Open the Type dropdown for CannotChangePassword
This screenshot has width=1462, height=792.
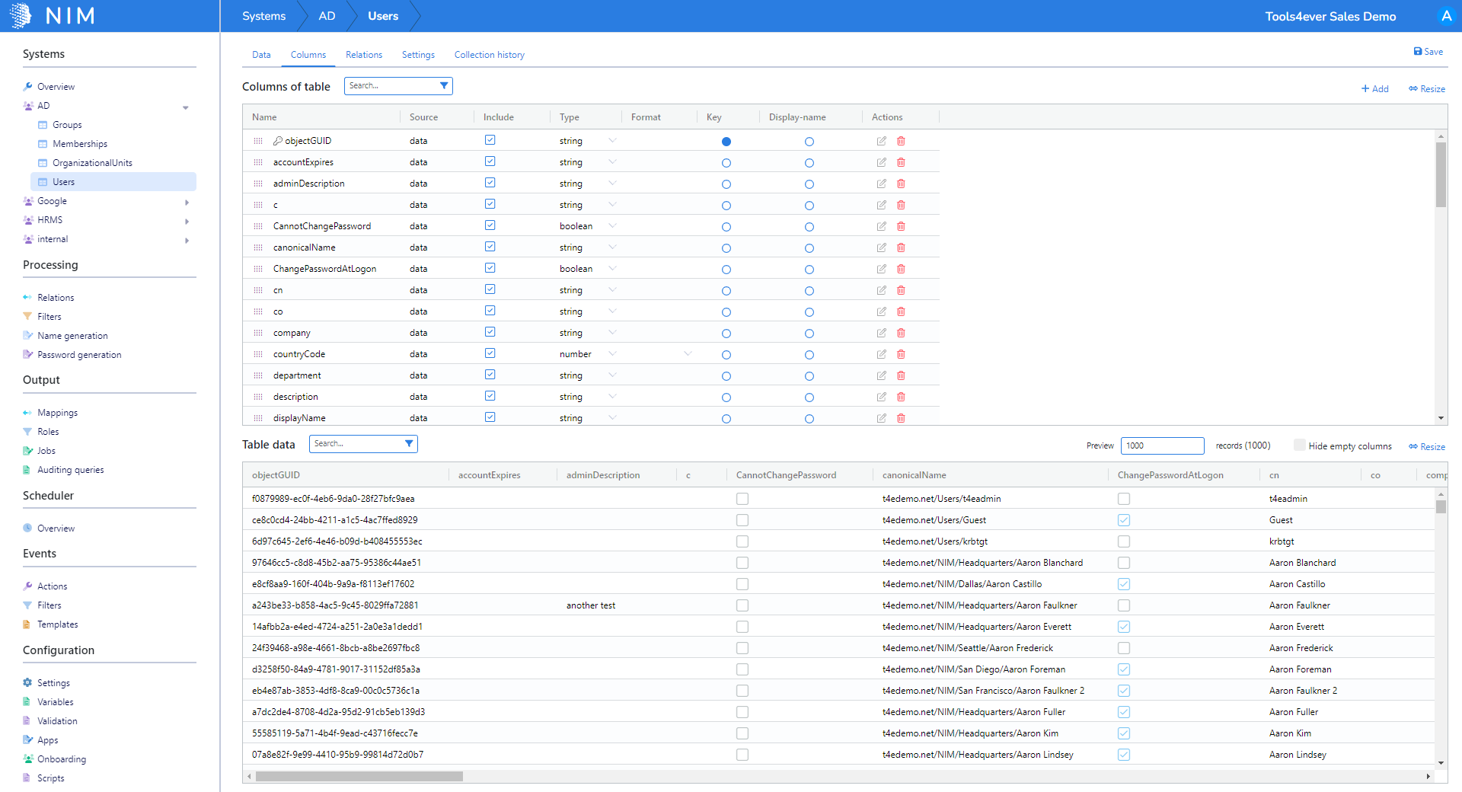click(612, 225)
